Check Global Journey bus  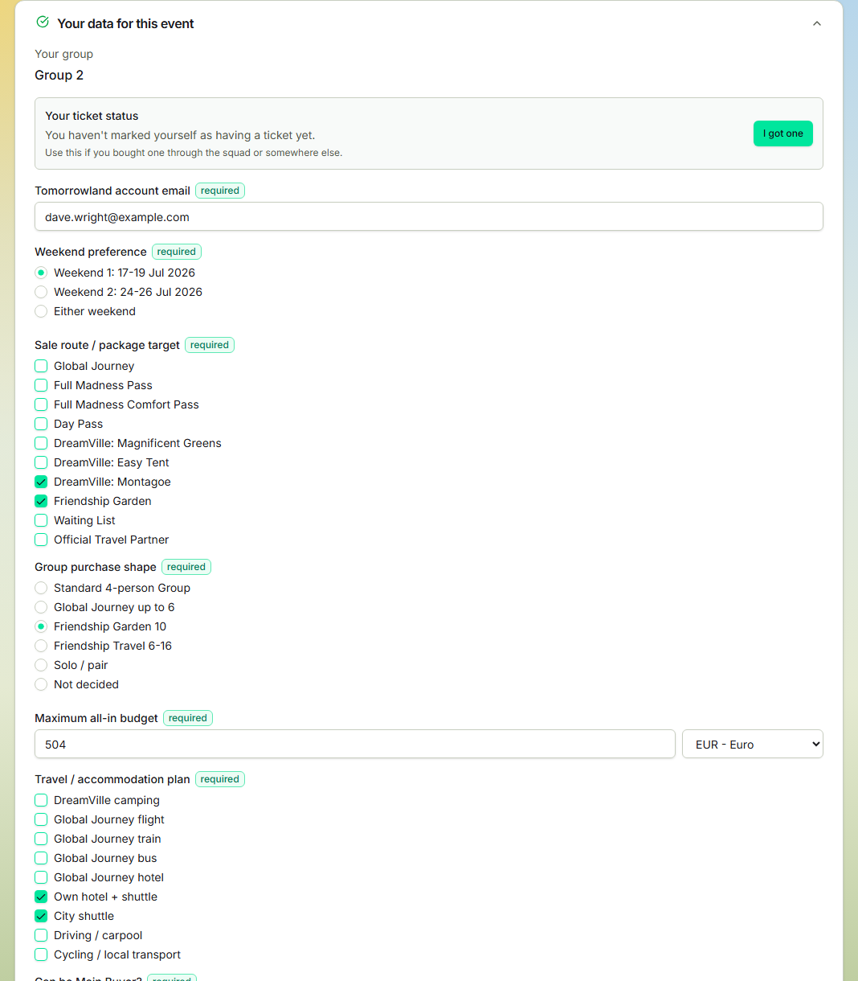(x=41, y=858)
